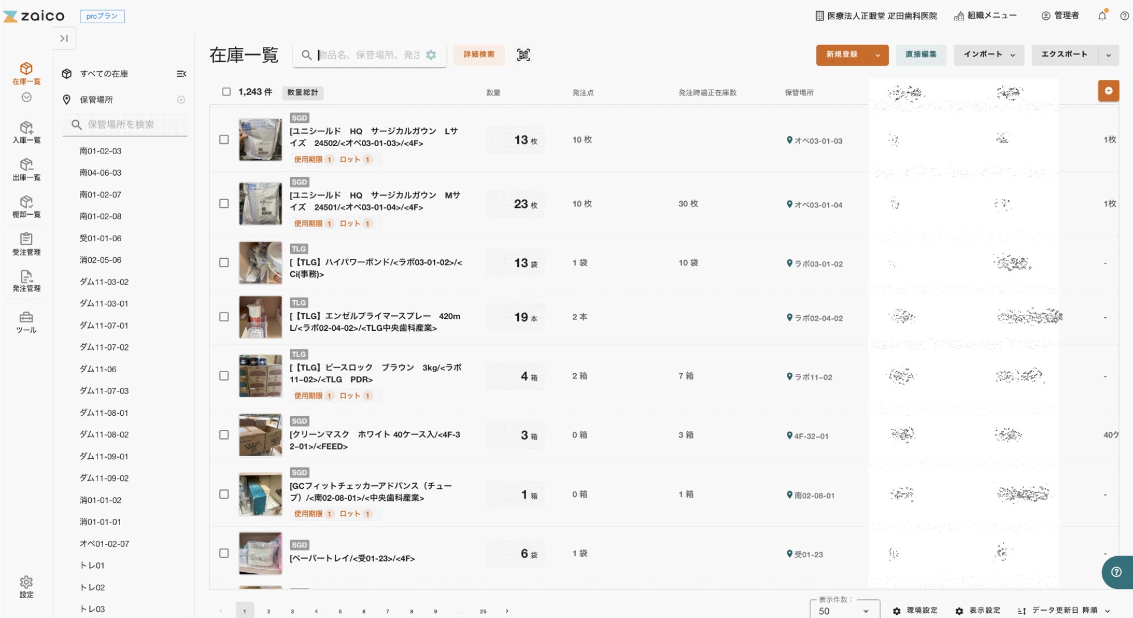The image size is (1133, 618).
Task: Check the クリーンマスク ホワイト row checkbox
Action: (x=224, y=435)
